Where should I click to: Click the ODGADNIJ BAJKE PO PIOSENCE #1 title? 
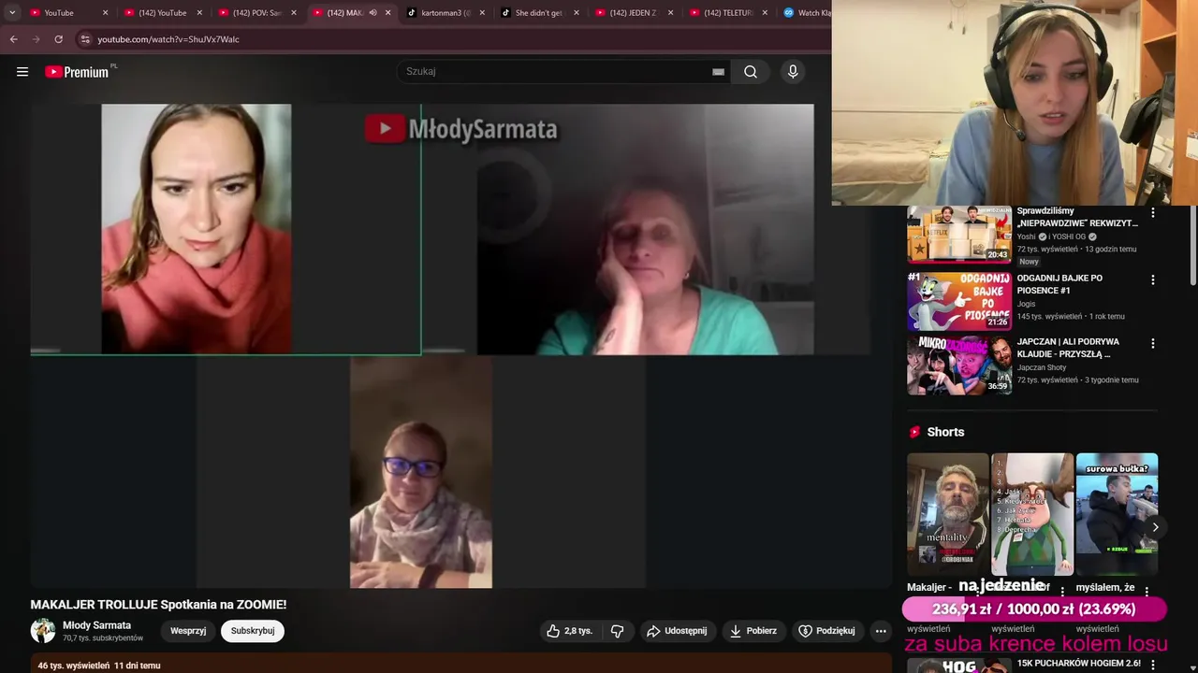[x=1059, y=284]
